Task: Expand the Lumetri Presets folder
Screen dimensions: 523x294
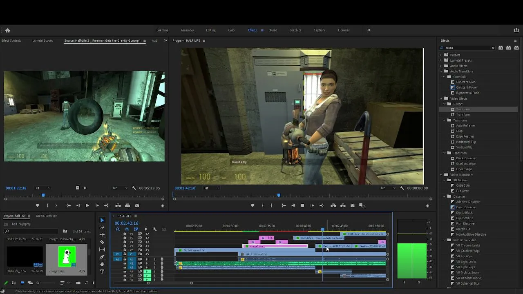Action: coord(441,60)
